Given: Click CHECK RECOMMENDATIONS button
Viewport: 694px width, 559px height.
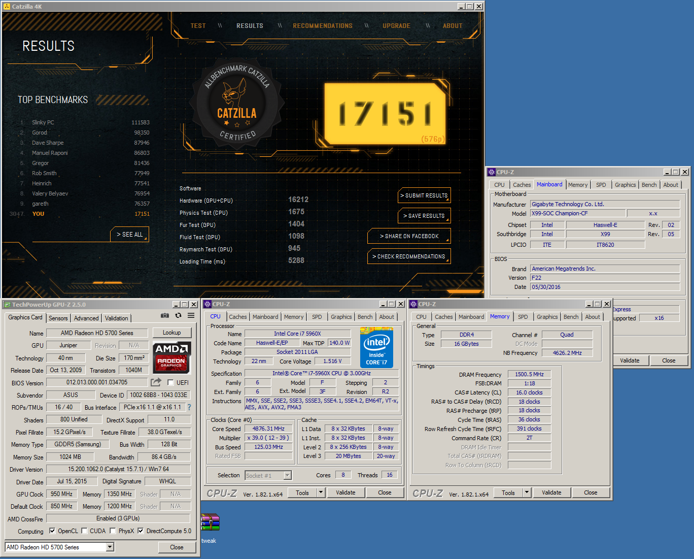Looking at the screenshot, I should (409, 256).
